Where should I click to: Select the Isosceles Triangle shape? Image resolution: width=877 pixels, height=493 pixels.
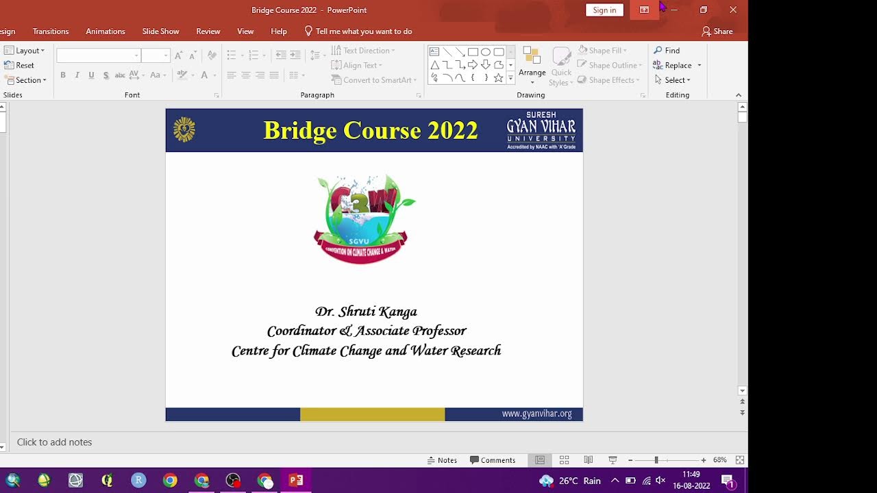434,65
